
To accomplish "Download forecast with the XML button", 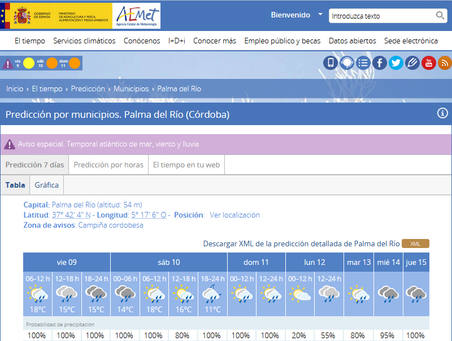I will click(415, 244).
